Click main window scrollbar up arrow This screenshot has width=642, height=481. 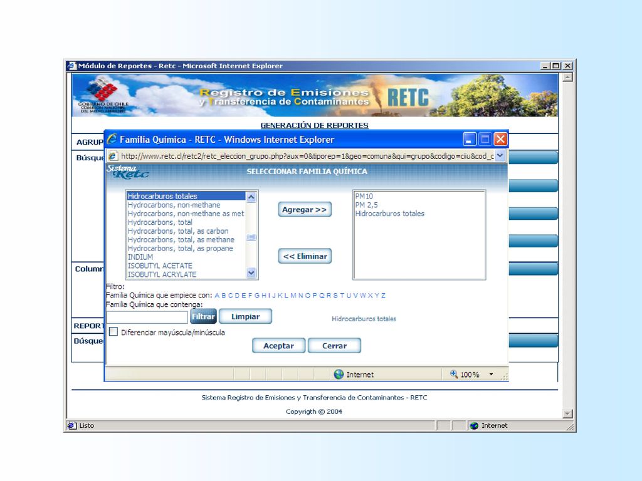(567, 77)
